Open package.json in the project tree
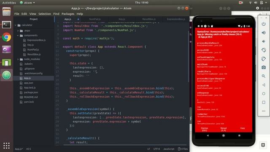The width and height of the screenshot is (270, 152). tap(31, 92)
